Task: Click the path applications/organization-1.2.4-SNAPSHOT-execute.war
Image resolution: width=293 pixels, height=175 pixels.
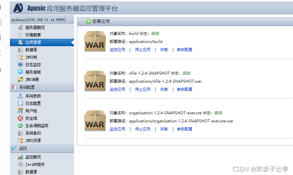Action: click(x=181, y=121)
